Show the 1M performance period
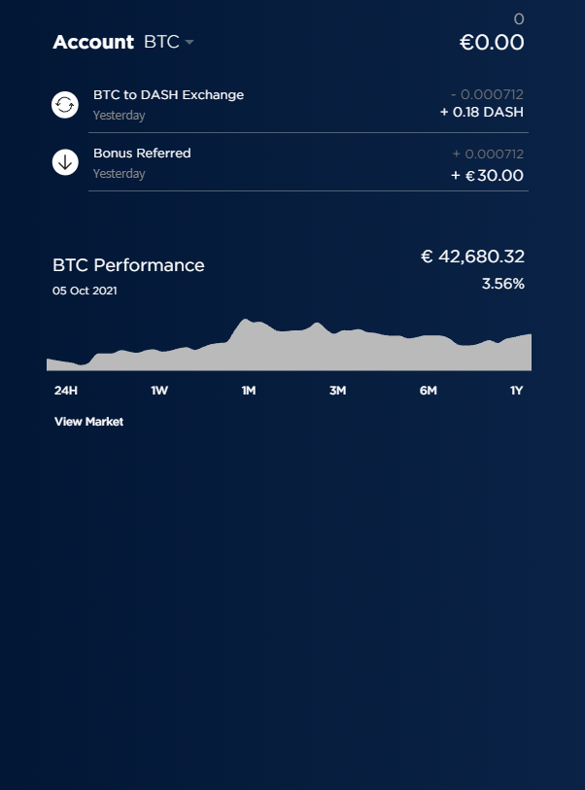The height and width of the screenshot is (790, 585). 249,391
